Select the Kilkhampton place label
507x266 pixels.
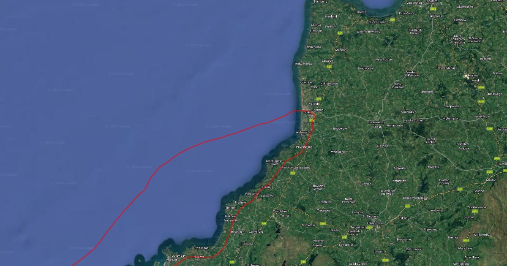[330, 84]
